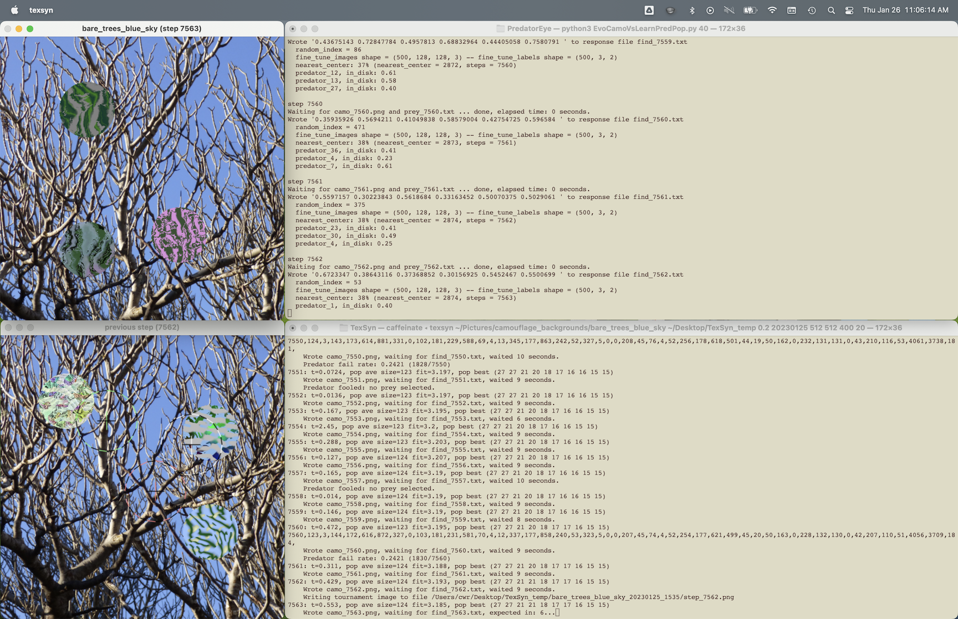Click 'random_index = 471' in PredatorEye terminal
The image size is (958, 619).
(330, 127)
